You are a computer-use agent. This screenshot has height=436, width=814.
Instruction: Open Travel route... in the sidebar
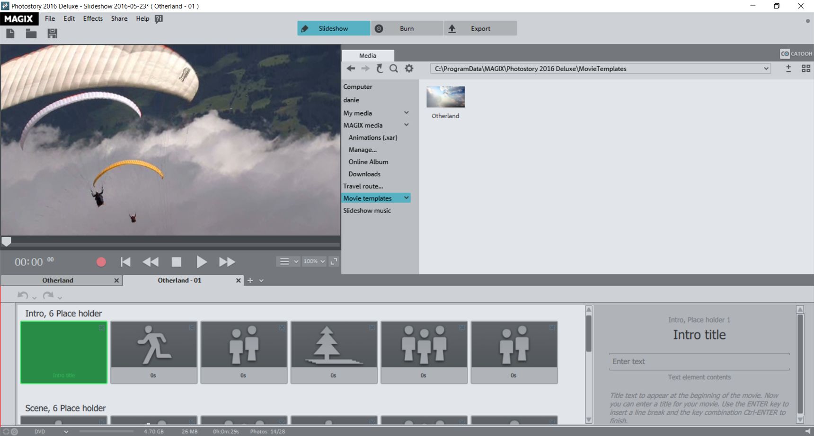363,186
